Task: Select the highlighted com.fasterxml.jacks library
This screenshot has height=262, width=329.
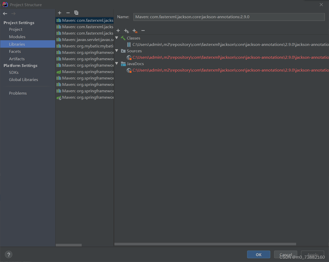Action: click(x=84, y=21)
